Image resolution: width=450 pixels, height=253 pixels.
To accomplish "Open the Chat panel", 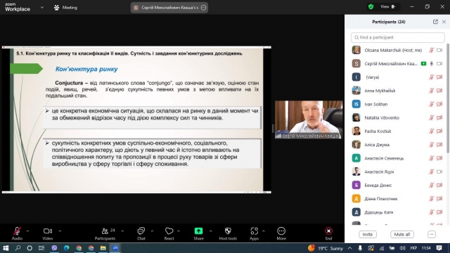I will [x=141, y=233].
